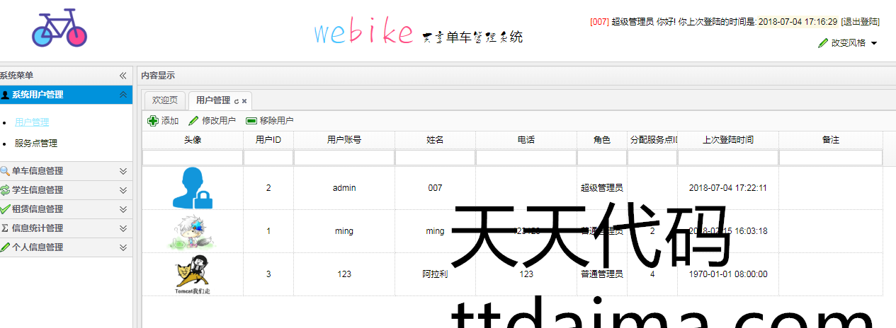Click the 移除用户 remove icon
Screen dimensions: 896x328
tap(251, 121)
